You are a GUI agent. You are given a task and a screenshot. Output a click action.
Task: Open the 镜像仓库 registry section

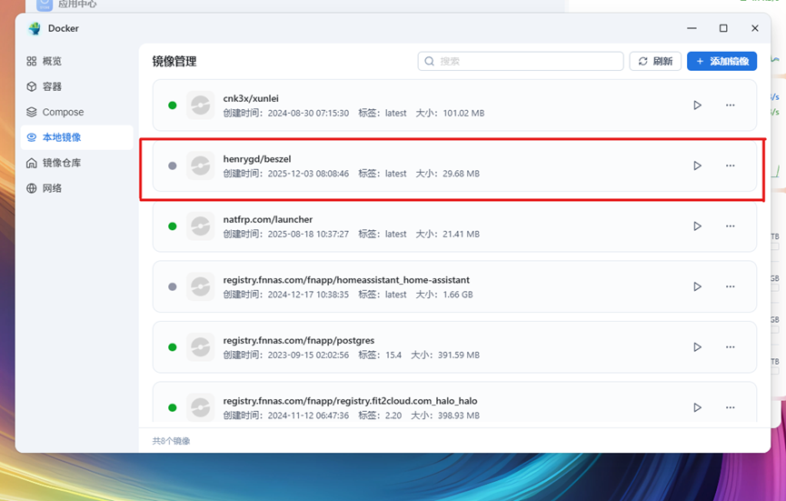tap(76, 163)
